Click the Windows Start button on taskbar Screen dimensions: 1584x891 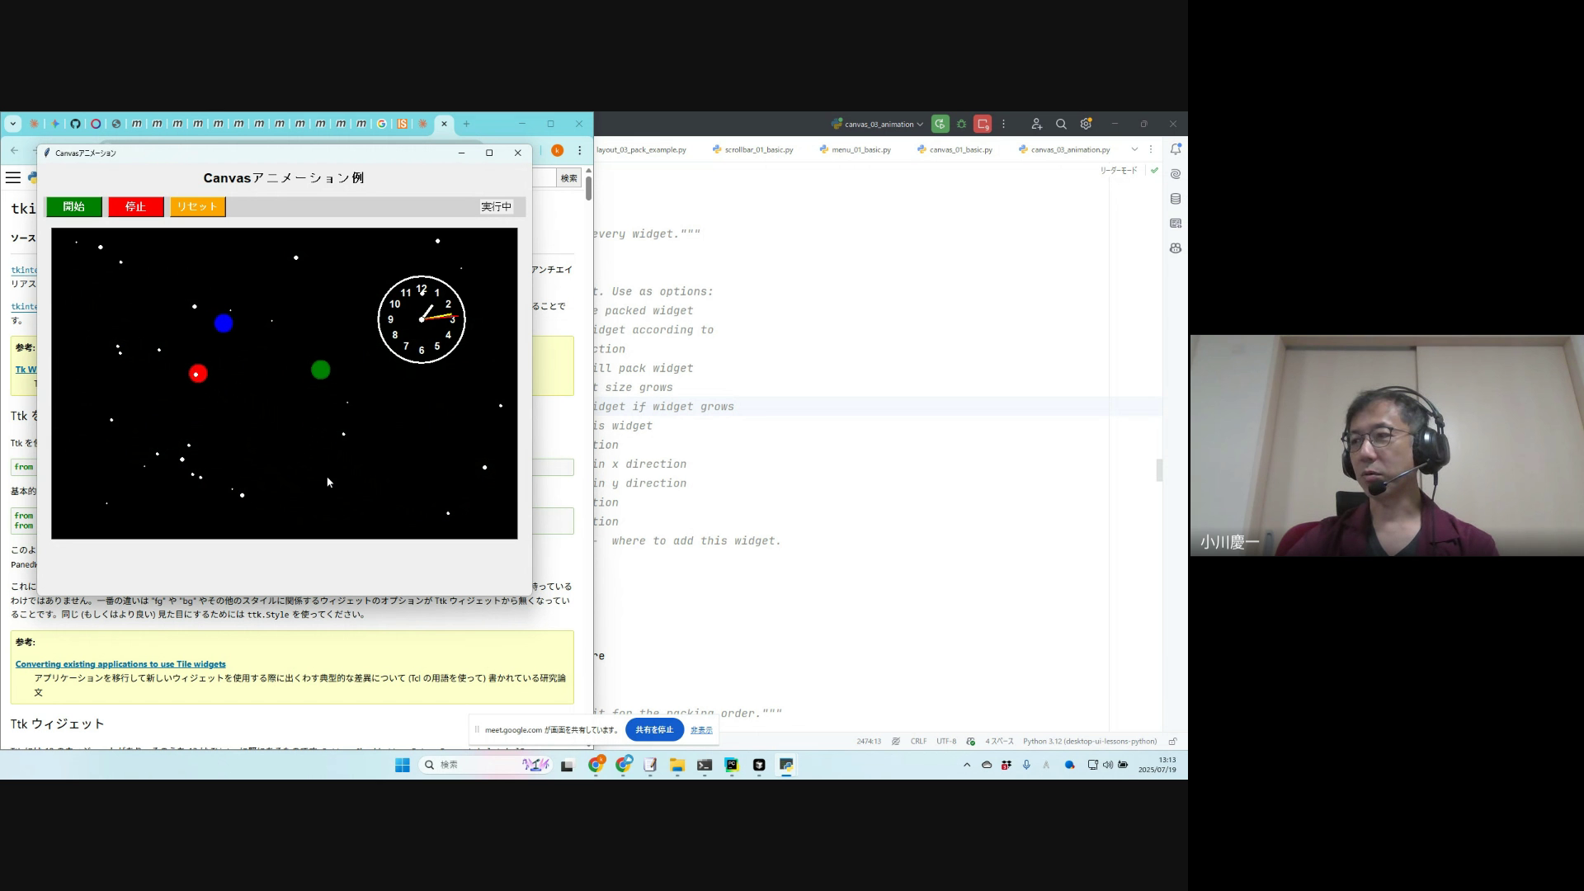(402, 765)
